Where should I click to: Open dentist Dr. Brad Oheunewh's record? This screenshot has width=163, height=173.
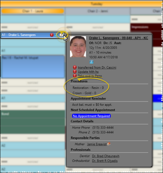point(106,156)
